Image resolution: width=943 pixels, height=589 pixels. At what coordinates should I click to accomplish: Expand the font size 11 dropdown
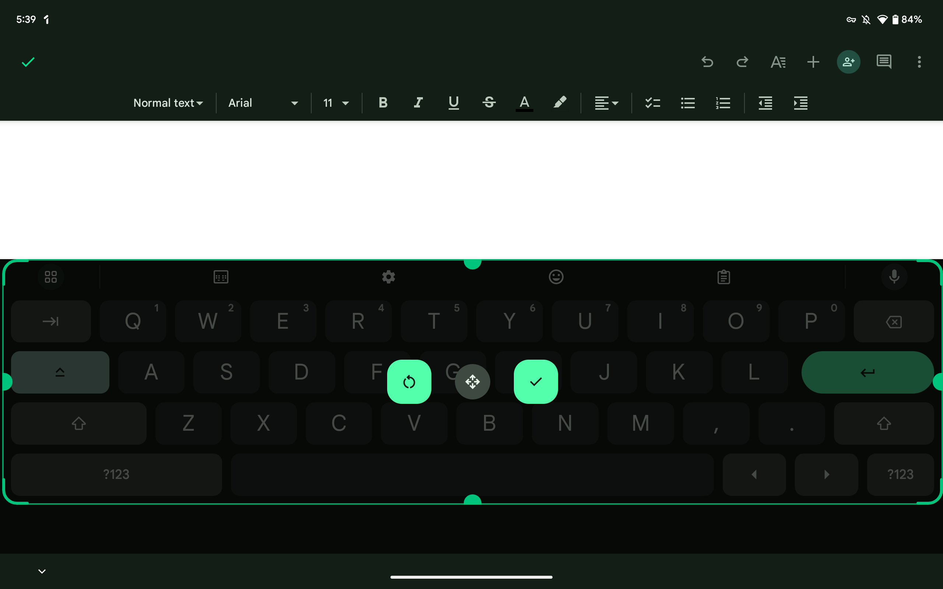335,102
